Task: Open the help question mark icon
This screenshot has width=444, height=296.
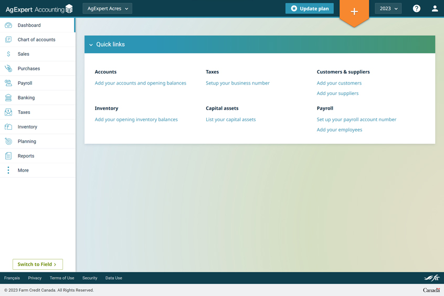Action: click(416, 8)
